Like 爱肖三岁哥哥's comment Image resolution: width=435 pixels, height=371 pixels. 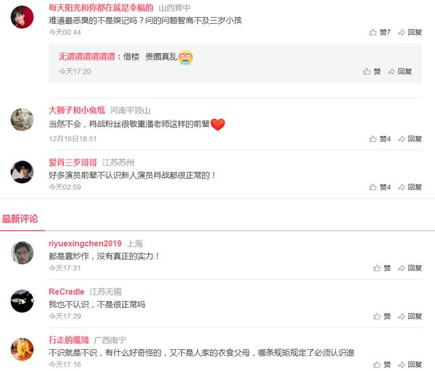coord(380,187)
